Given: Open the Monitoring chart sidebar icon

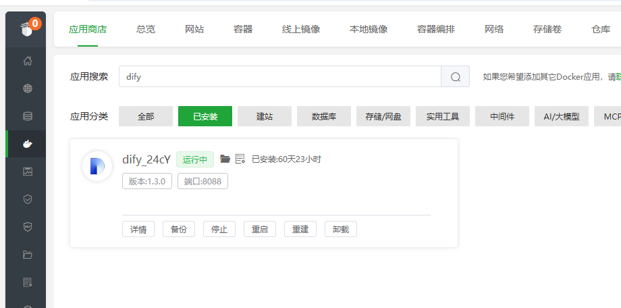Looking at the screenshot, I should click(28, 172).
